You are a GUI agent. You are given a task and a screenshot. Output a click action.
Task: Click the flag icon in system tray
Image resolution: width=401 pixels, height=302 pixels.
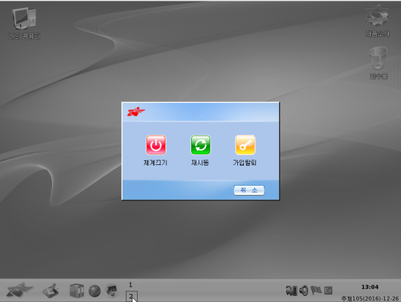(315, 291)
